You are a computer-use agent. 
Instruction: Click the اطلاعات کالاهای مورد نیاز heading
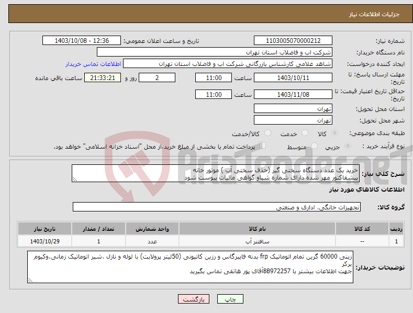pos(366,189)
